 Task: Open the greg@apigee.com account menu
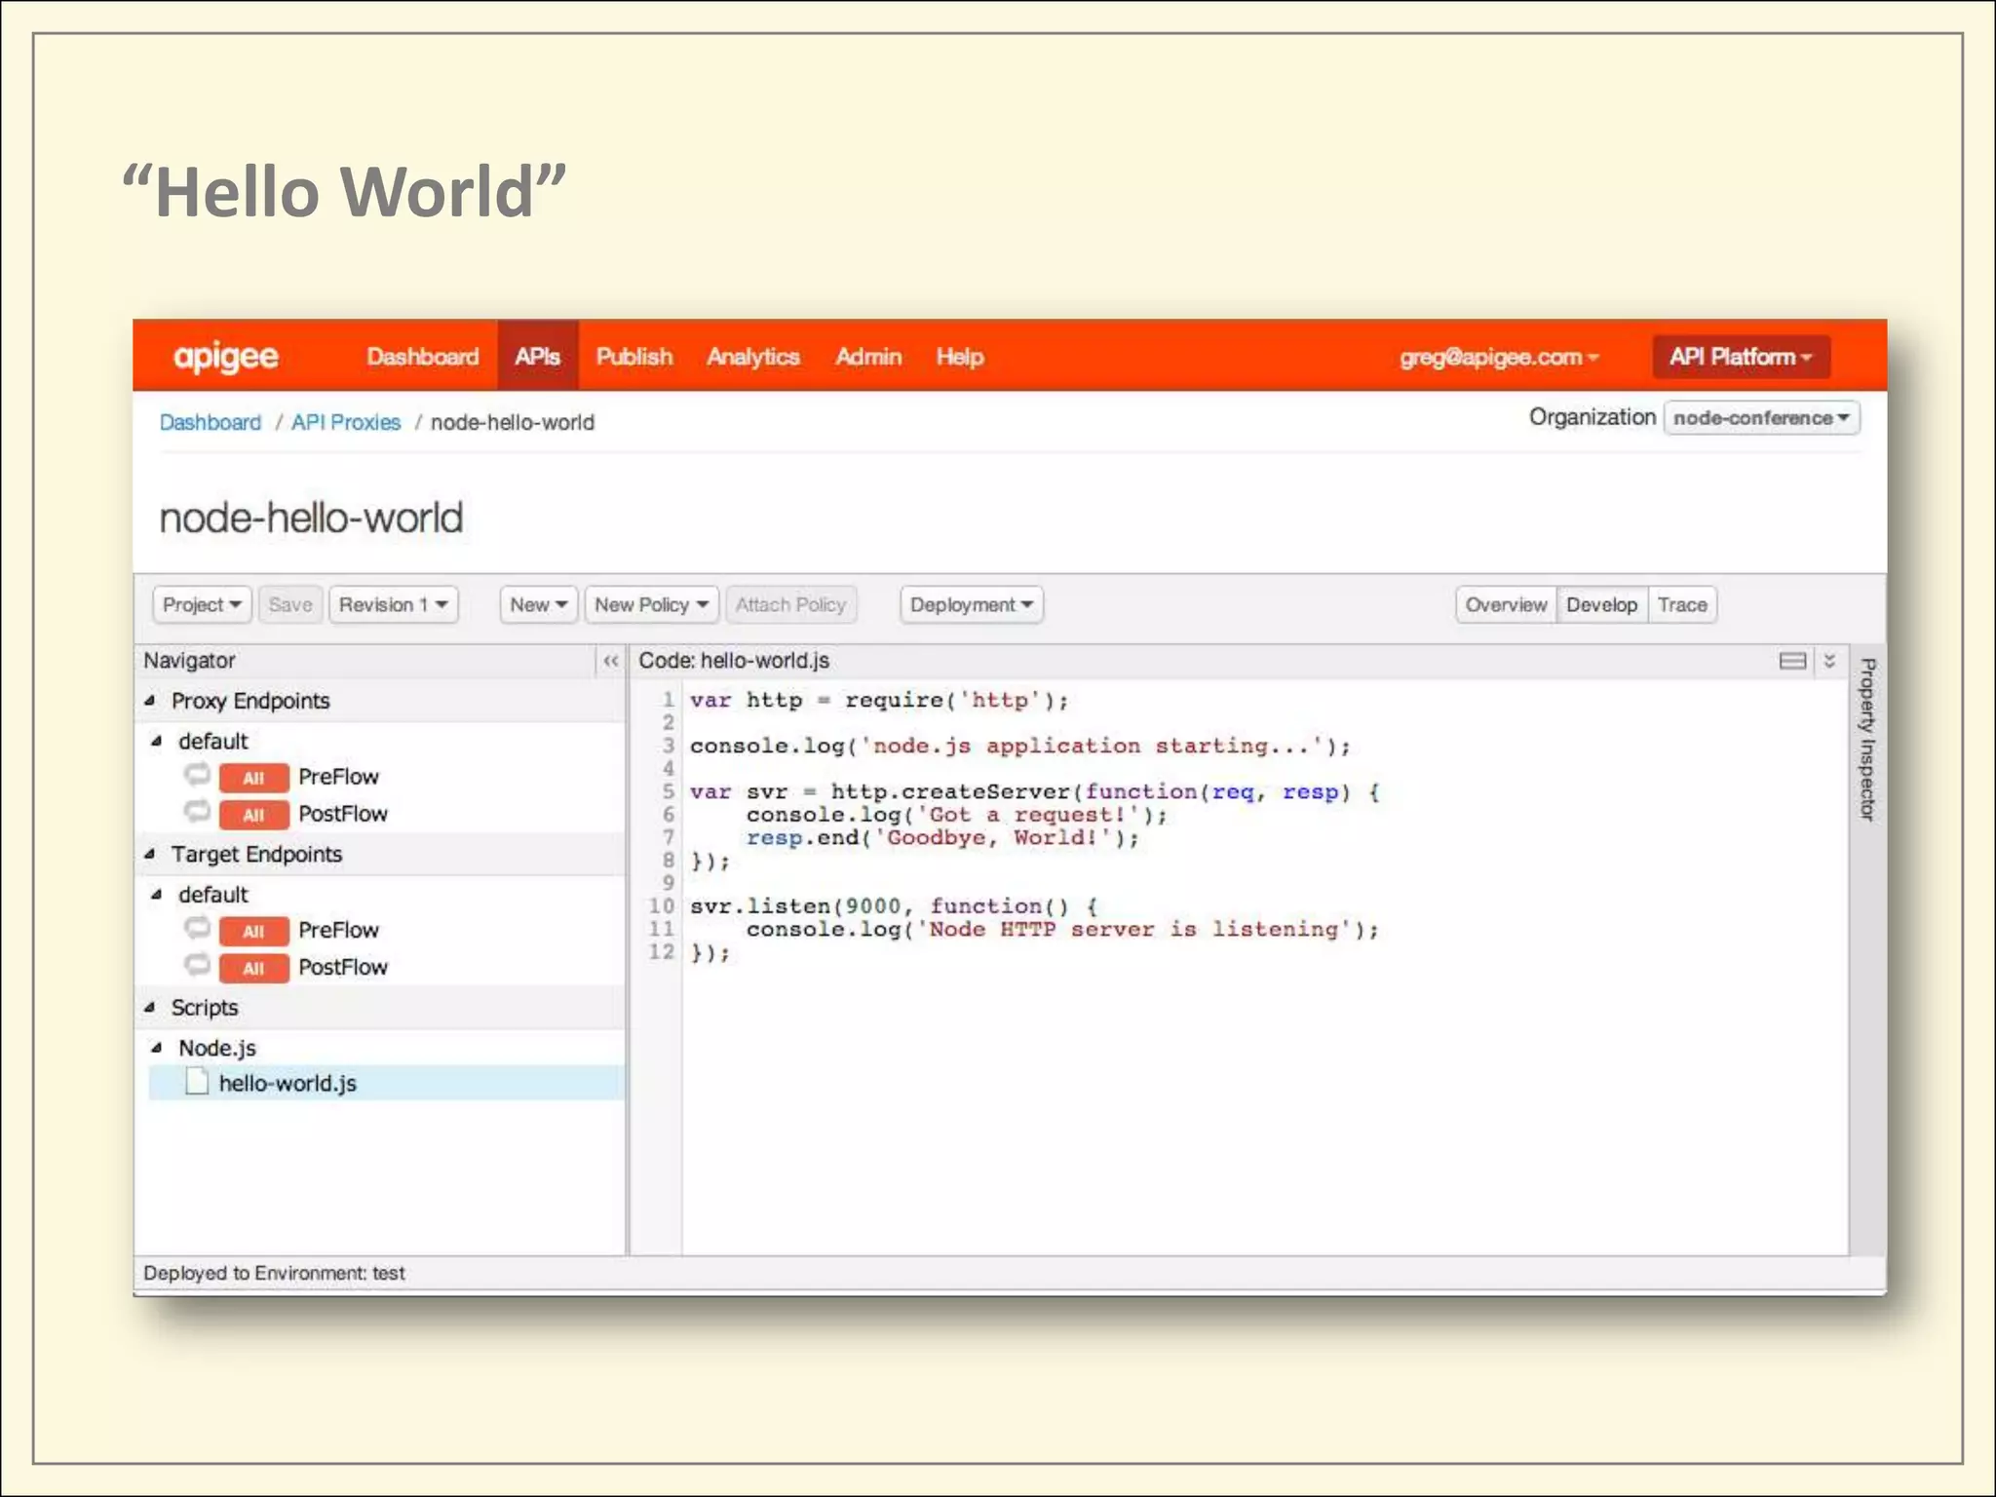tap(1499, 357)
